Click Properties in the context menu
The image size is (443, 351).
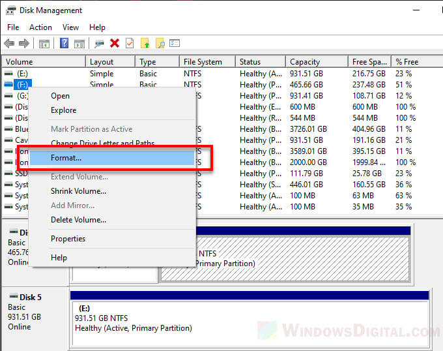[x=68, y=239]
